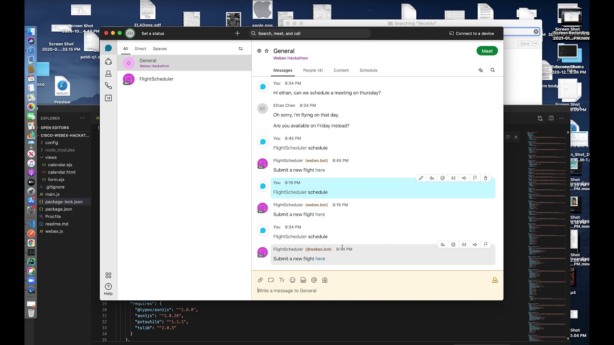The image size is (614, 345).
Task: Open 'here' link in 9:34 PM bot message
Action: click(320, 259)
